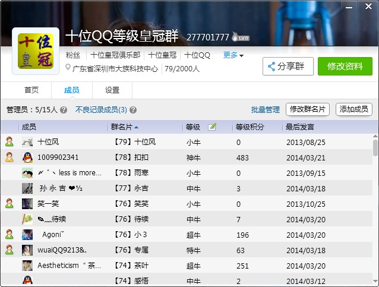This screenshot has height=287, width=379.
Task: Click the scrollbar down arrow
Action: click(x=375, y=281)
